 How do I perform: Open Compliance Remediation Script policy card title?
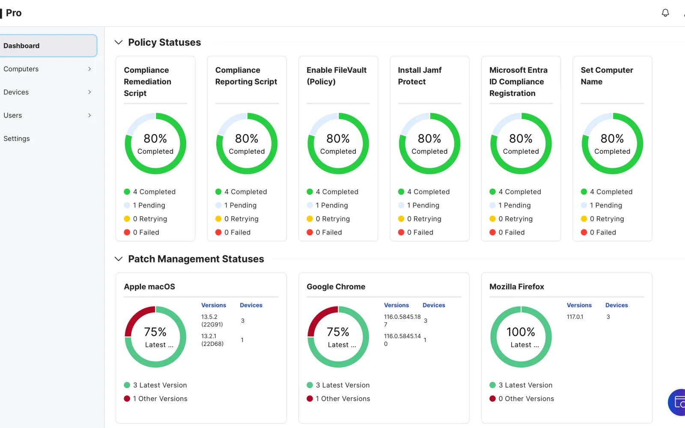(x=148, y=82)
